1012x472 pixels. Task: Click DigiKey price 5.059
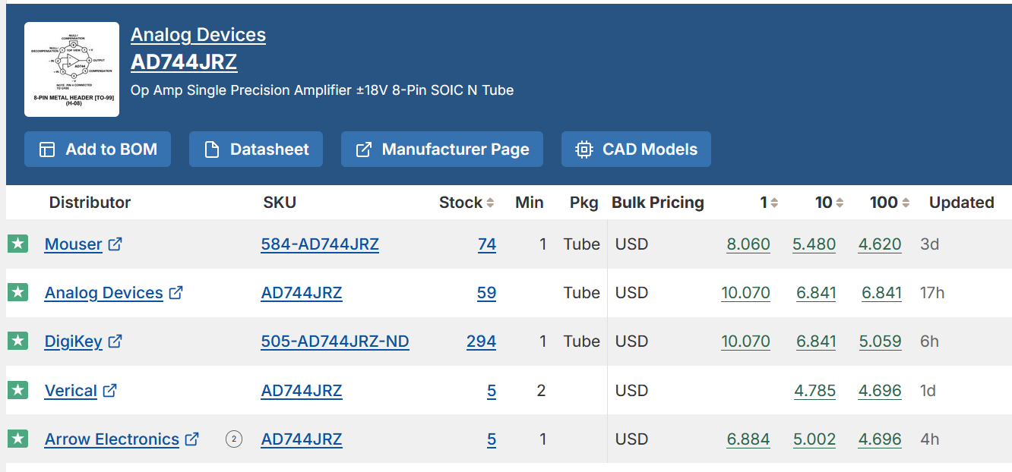(x=881, y=341)
